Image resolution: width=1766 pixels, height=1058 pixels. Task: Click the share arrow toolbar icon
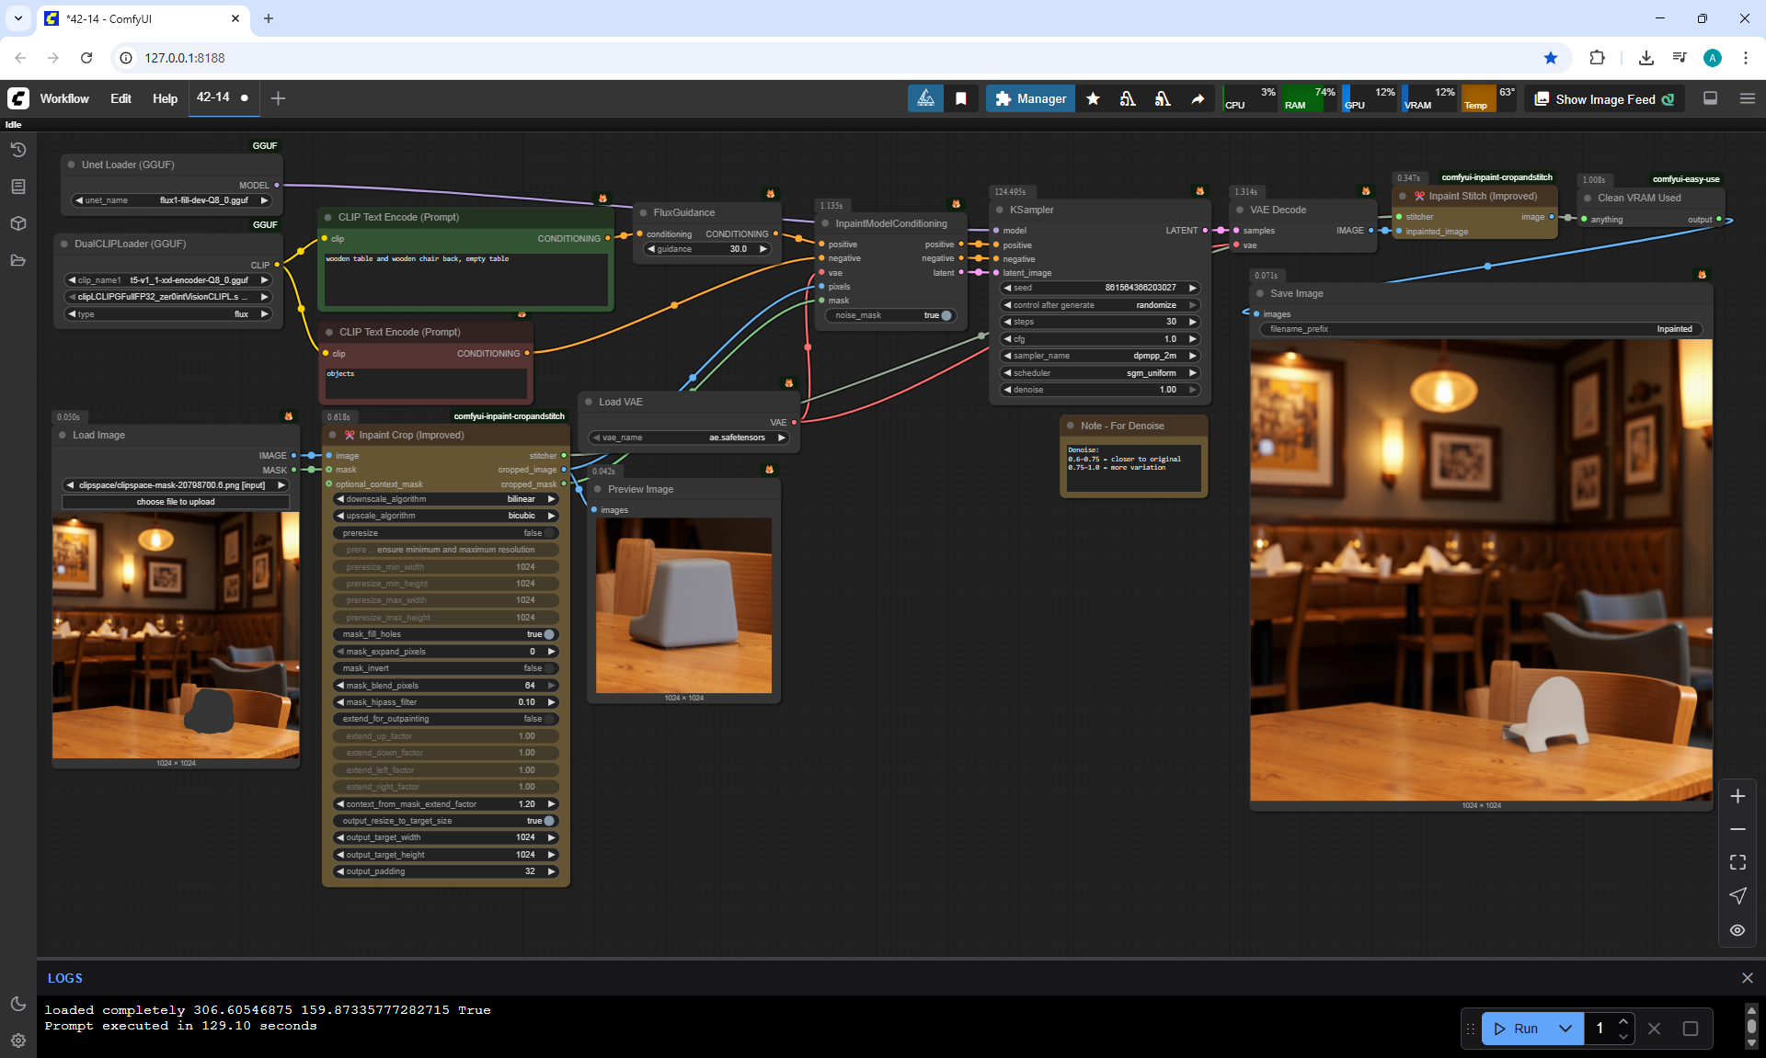[1198, 98]
